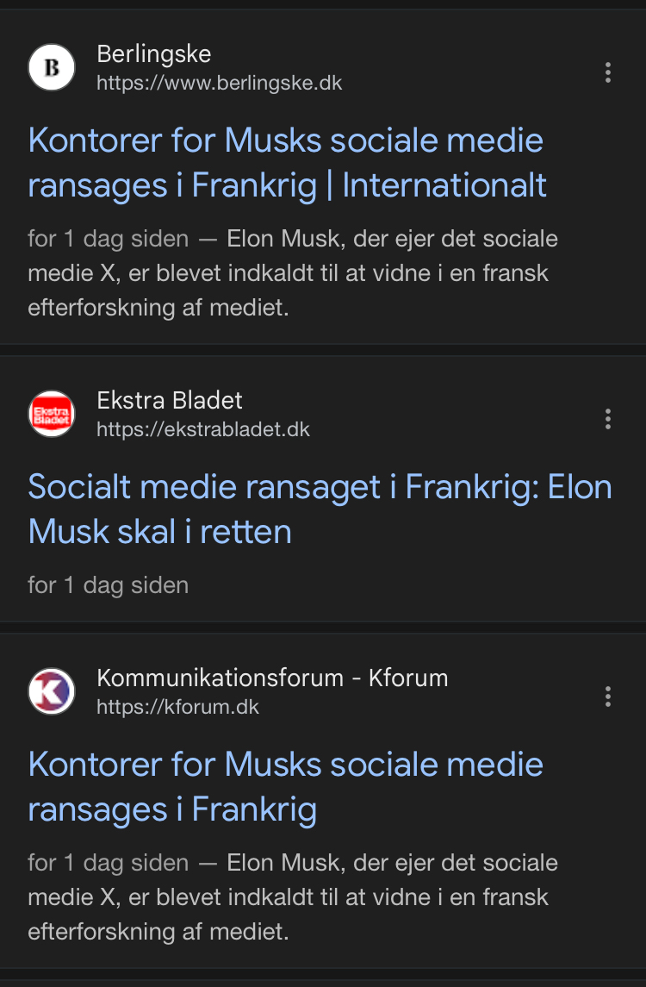The height and width of the screenshot is (987, 646).
Task: Click the https://www.berlingske.dk URL
Action: [219, 84]
